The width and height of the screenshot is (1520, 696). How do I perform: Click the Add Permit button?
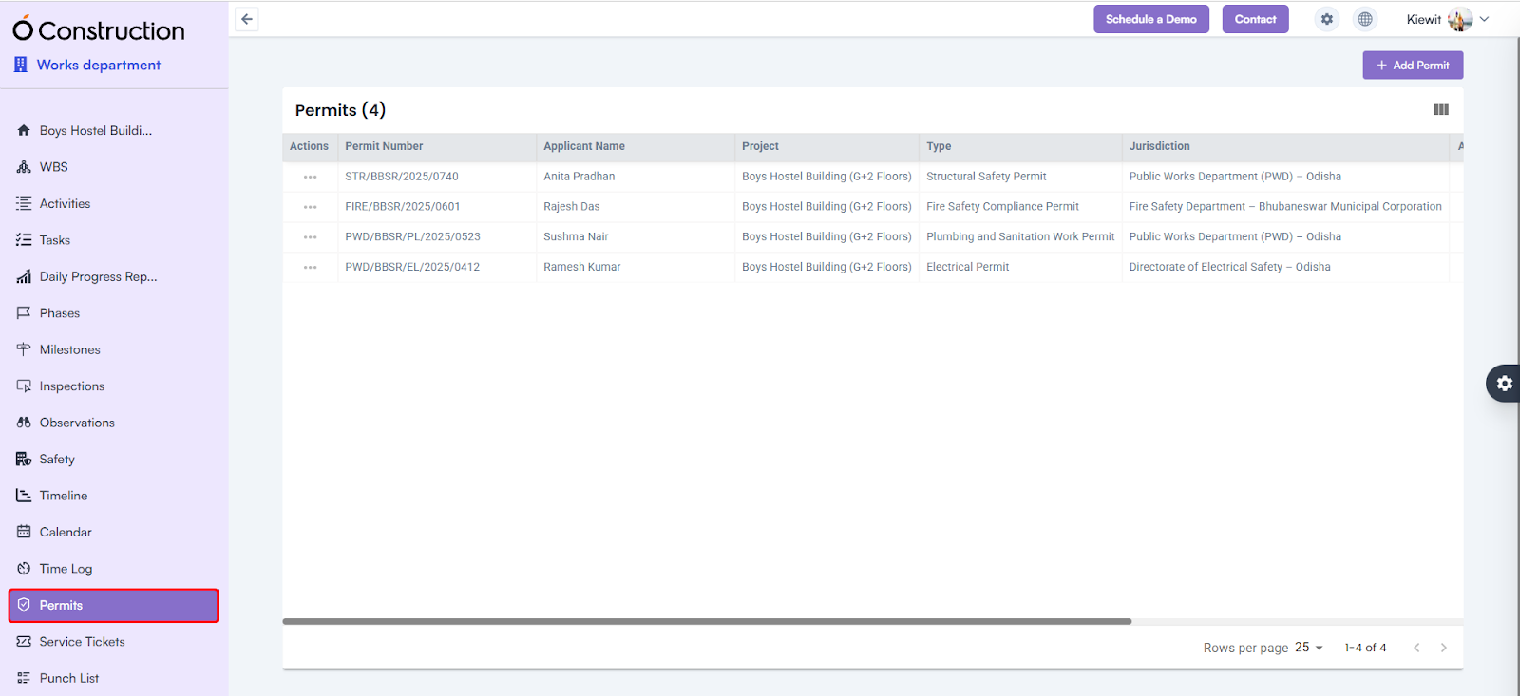coord(1413,66)
